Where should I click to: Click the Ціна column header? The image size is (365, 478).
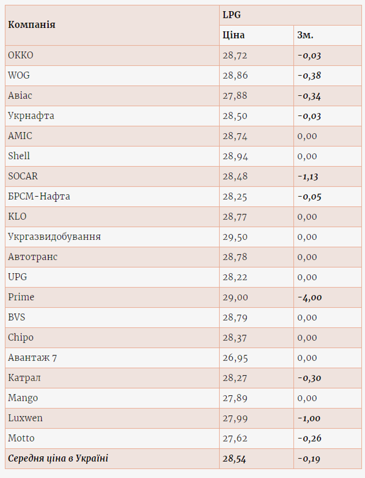pyautogui.click(x=234, y=35)
